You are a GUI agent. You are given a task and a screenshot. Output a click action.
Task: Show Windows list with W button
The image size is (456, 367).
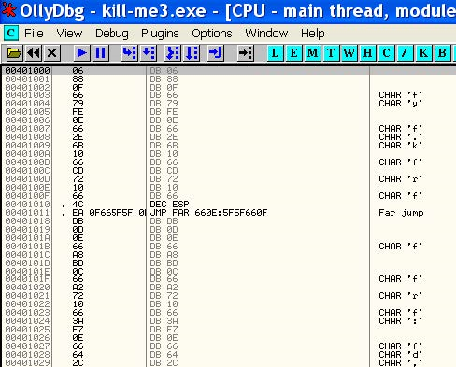tap(349, 53)
